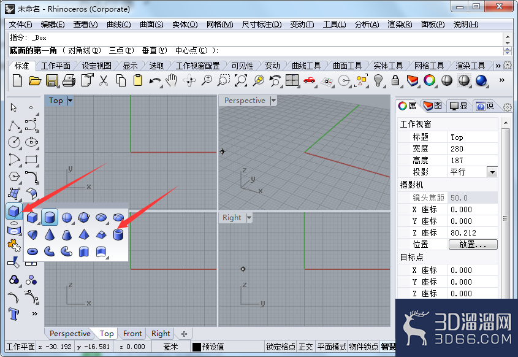Select the Circle tool in left sidebar
This screenshot has width=518, height=357.
[x=14, y=142]
